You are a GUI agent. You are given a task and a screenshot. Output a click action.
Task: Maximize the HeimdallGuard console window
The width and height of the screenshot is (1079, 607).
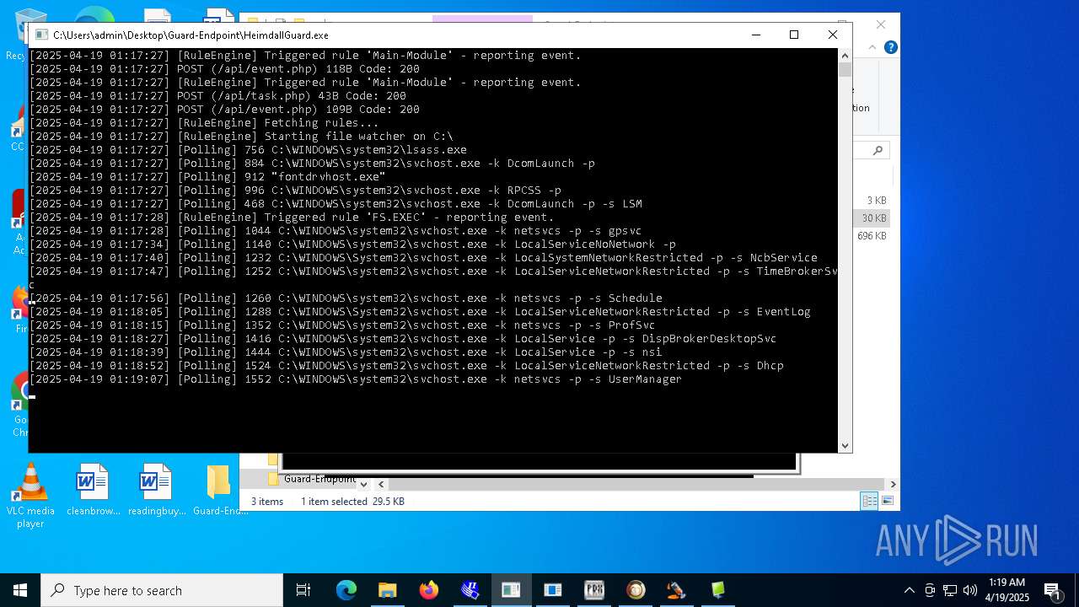tap(793, 35)
